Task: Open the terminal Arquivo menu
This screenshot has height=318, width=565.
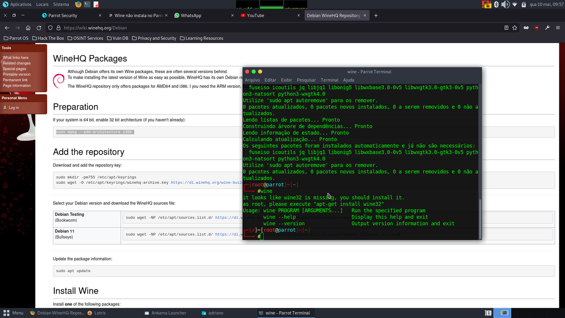Action: click(252, 80)
